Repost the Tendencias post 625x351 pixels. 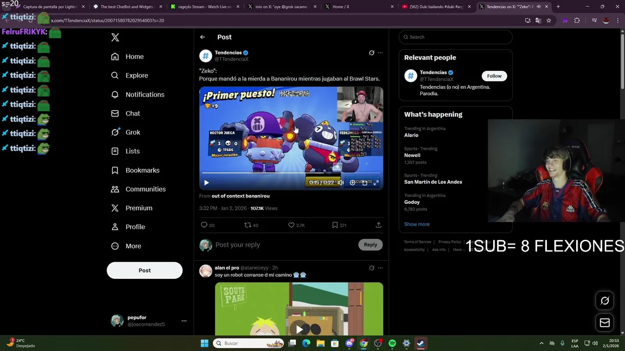(248, 225)
